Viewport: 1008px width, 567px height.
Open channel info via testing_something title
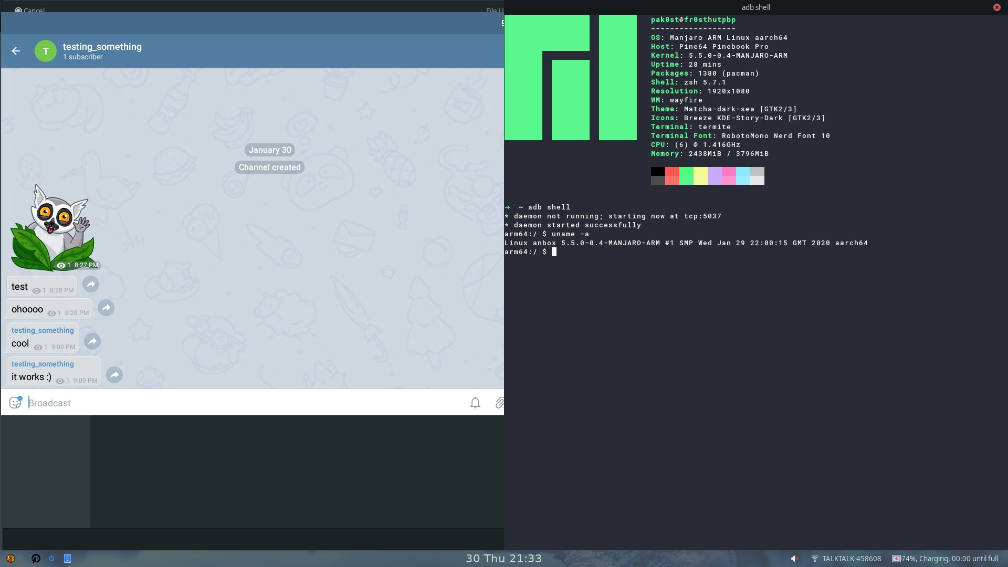pos(102,47)
